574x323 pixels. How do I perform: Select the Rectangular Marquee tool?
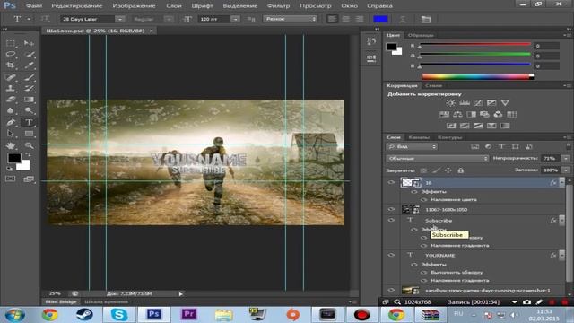[x=11, y=43]
